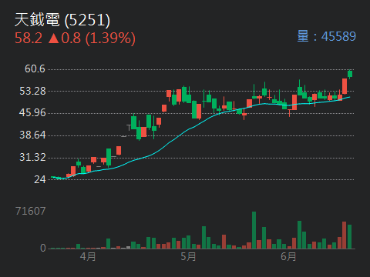Click the 6月 date axis label
Image resolution: width=370 pixels, height=277 pixels.
click(288, 256)
